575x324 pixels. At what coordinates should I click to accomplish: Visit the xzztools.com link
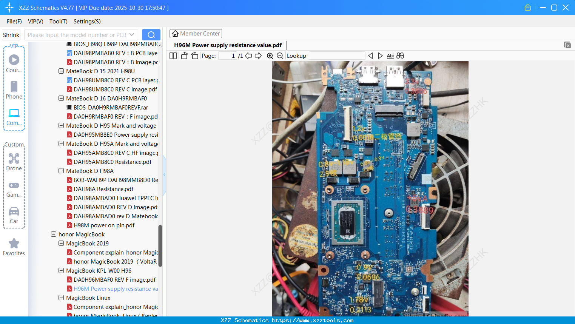tap(313, 320)
